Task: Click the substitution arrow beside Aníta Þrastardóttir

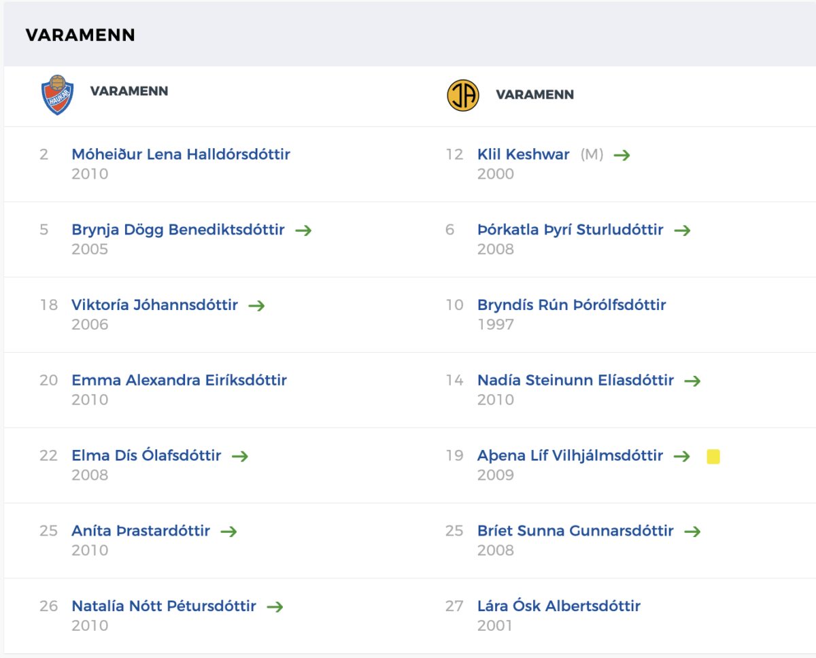Action: pyautogui.click(x=228, y=532)
